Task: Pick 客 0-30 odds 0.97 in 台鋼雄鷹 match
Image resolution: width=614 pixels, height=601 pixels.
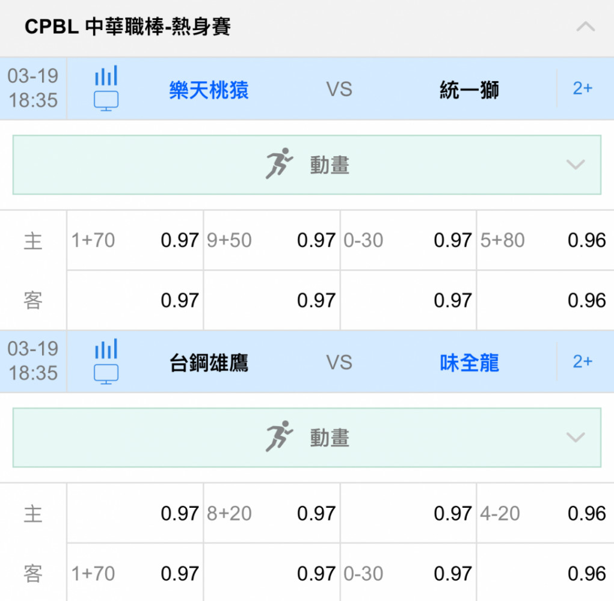Action: [x=408, y=573]
